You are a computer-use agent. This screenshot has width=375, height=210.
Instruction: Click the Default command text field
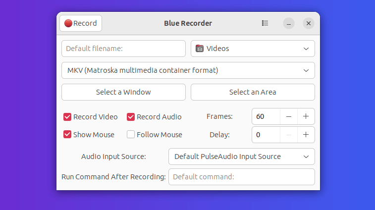(x=242, y=177)
